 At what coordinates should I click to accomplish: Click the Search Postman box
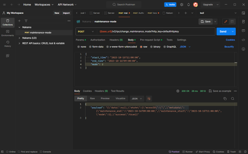tap(124, 5)
